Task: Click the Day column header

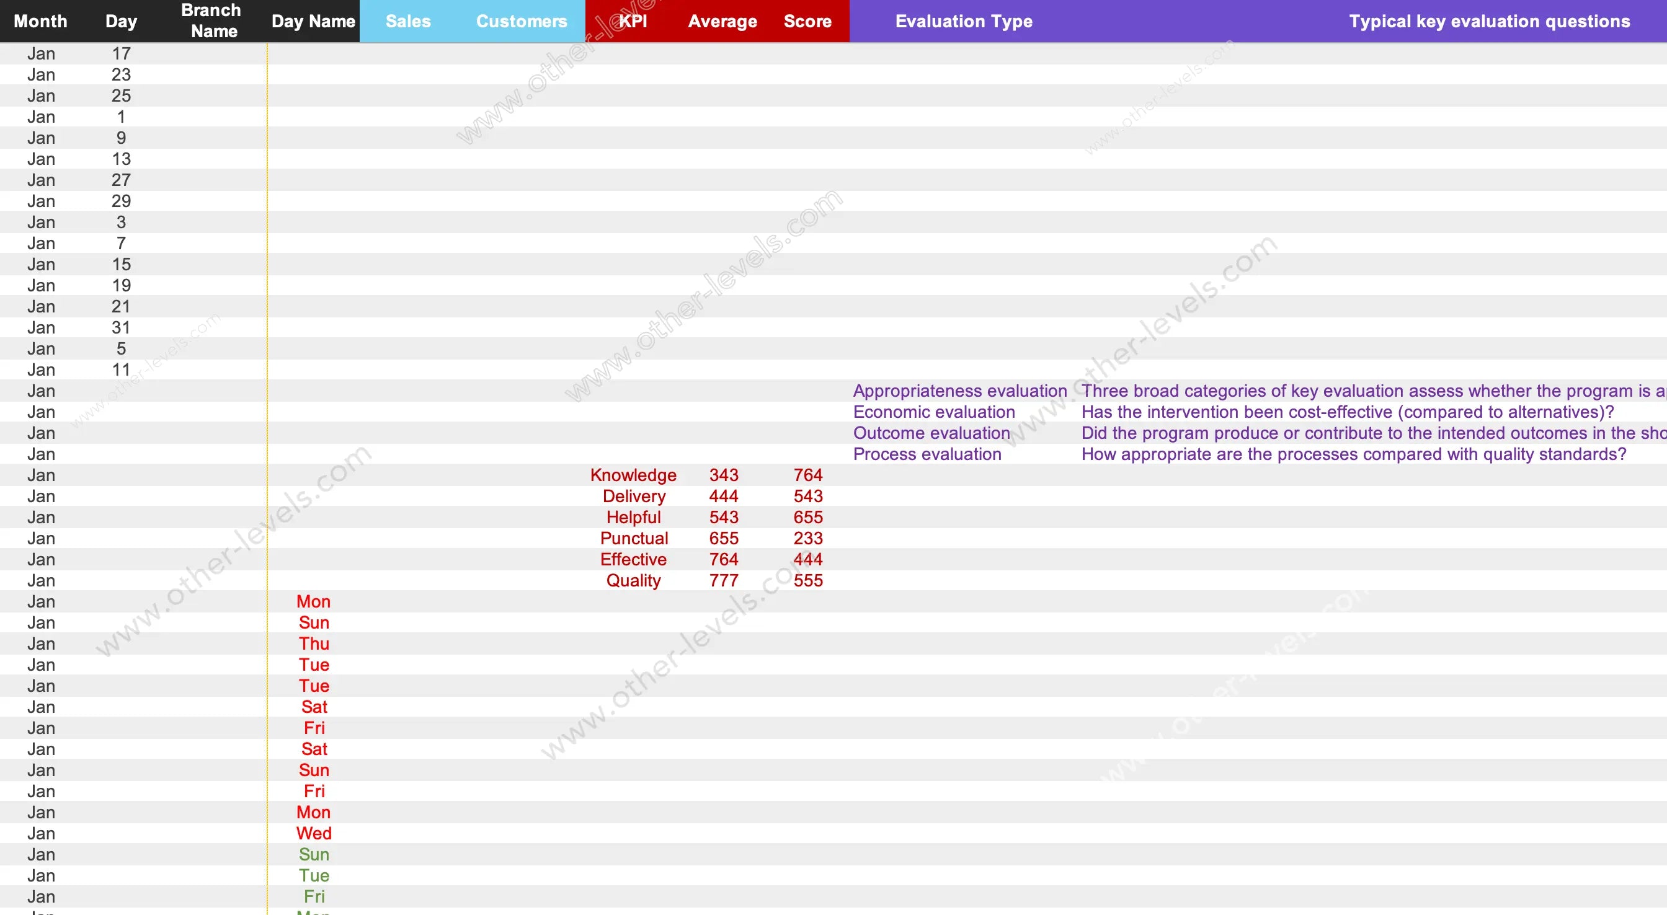Action: [x=121, y=21]
